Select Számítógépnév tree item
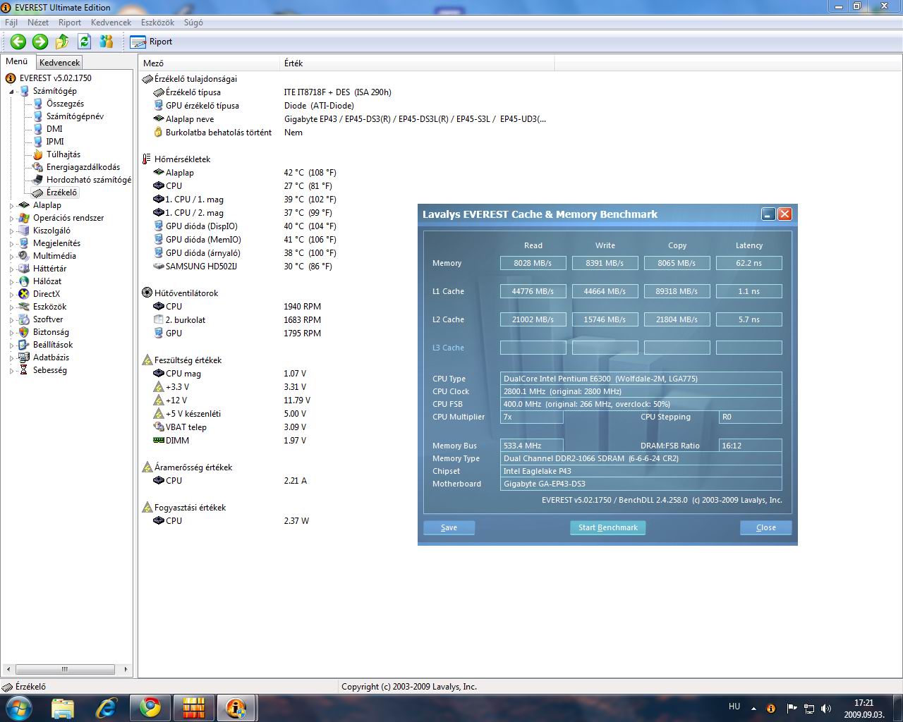The image size is (903, 722). pyautogui.click(x=75, y=116)
